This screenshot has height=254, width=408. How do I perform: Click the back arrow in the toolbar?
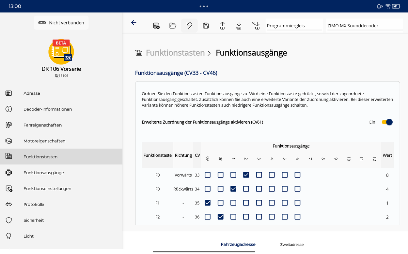tap(133, 22)
